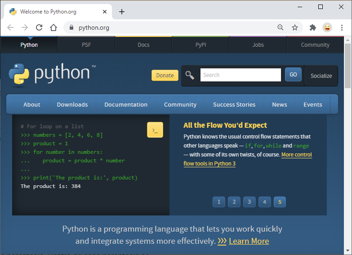Select slide 3 in the slideshow
The image size is (352, 255).
[x=249, y=202]
